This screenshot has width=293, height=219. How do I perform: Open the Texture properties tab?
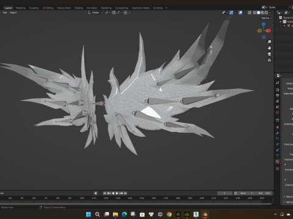coord(278,169)
